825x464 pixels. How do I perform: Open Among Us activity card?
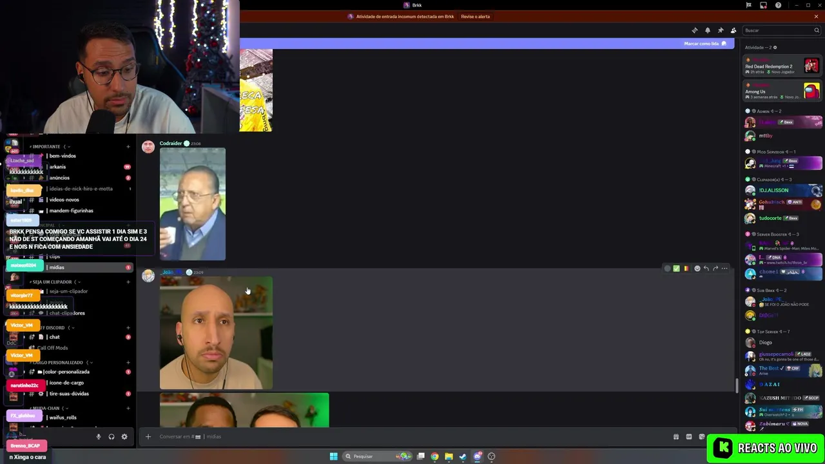pyautogui.click(x=782, y=91)
